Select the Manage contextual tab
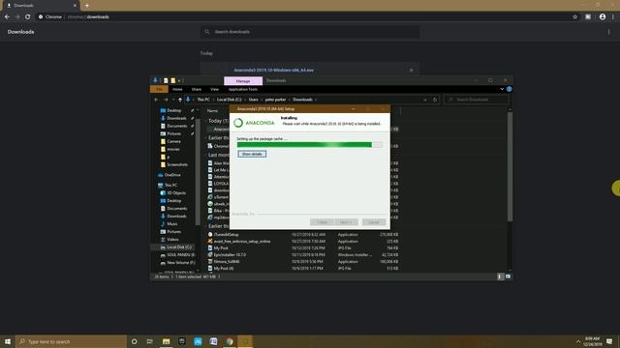Image resolution: width=620 pixels, height=348 pixels. [243, 81]
